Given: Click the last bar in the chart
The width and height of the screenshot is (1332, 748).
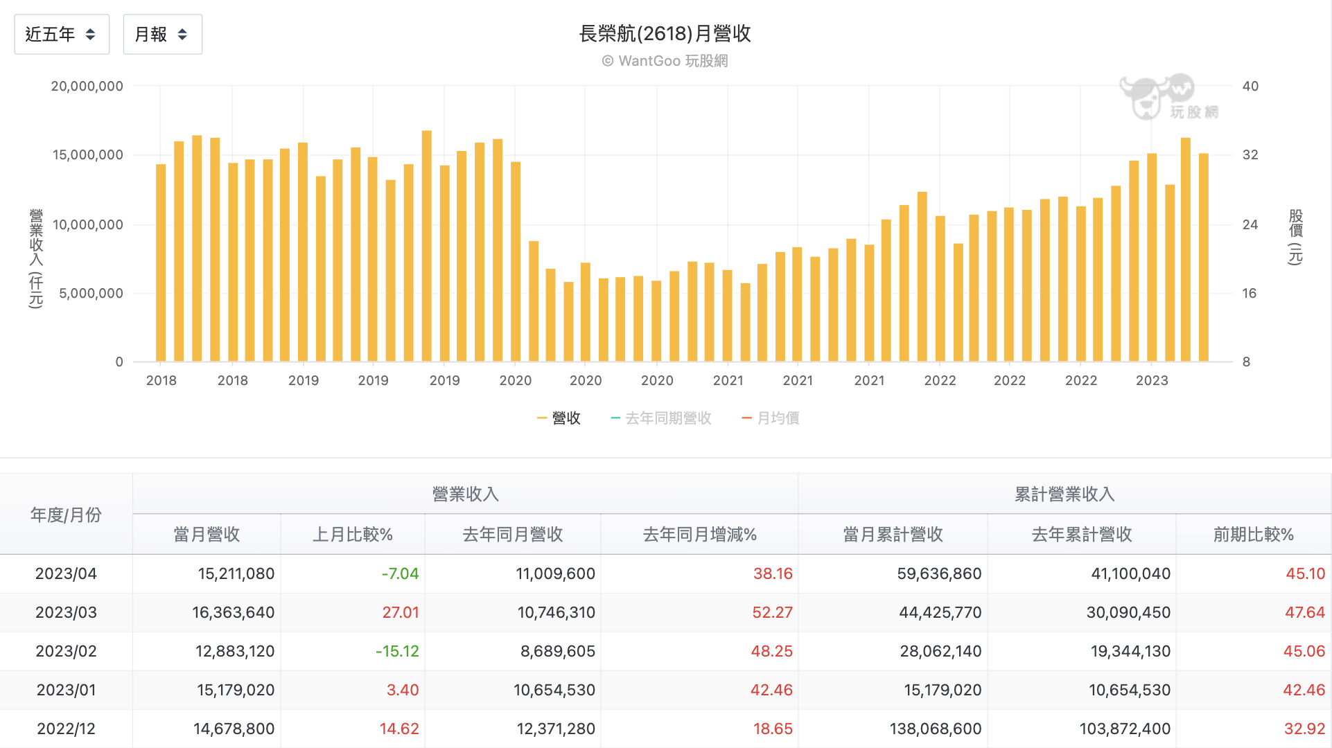Looking at the screenshot, I should [1204, 258].
